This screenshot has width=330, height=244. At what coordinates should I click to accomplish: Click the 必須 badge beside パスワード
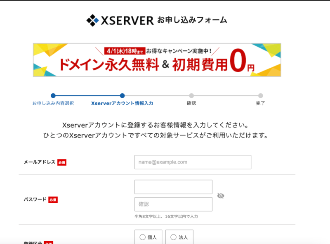tap(53, 200)
